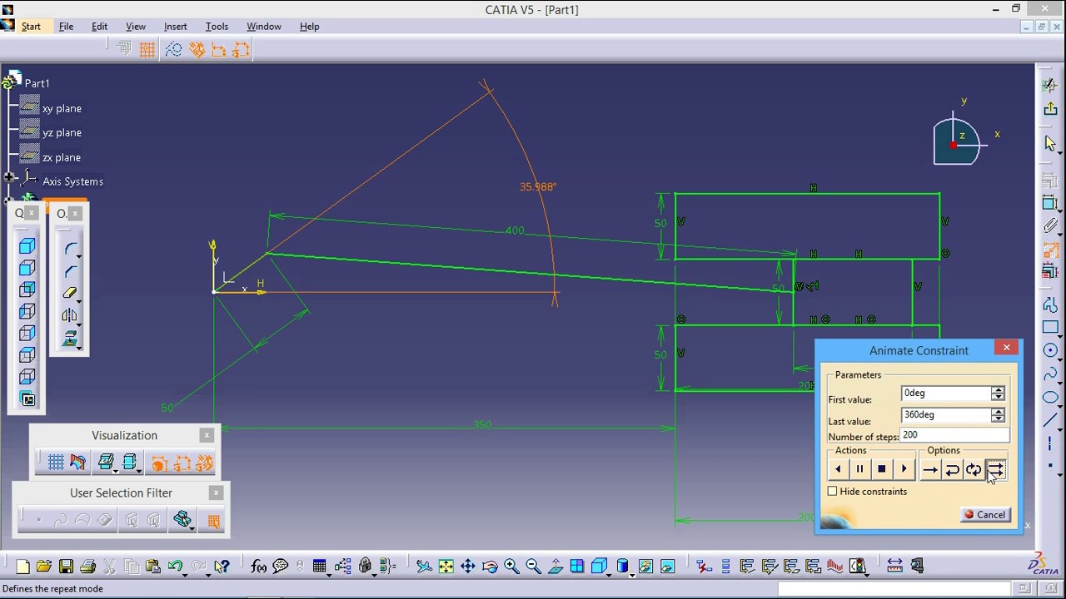Select the Loop animation option

click(x=974, y=470)
